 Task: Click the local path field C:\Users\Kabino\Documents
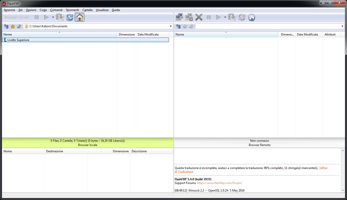coord(96,26)
